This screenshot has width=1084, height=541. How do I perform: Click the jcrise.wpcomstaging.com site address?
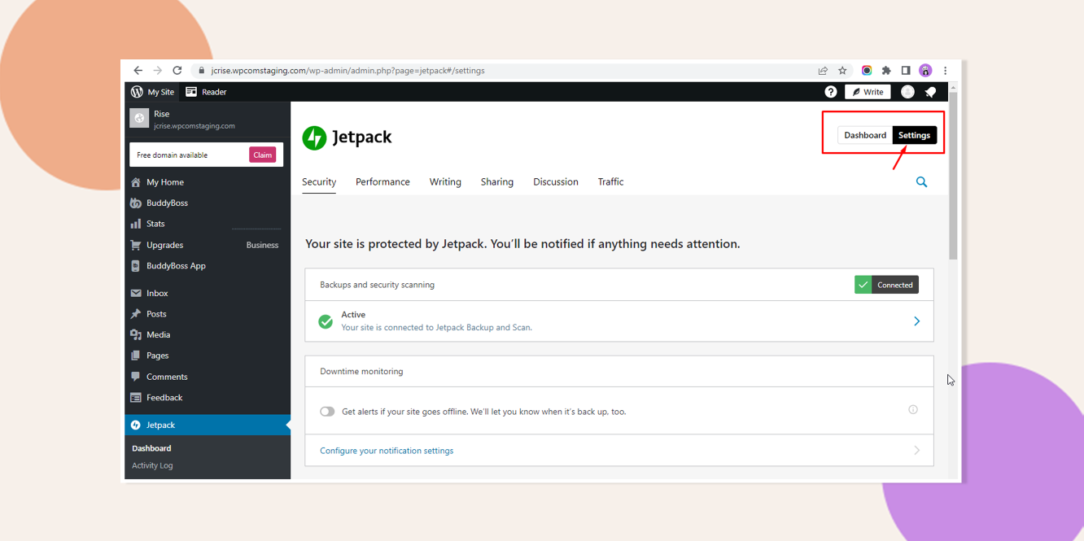pos(195,126)
